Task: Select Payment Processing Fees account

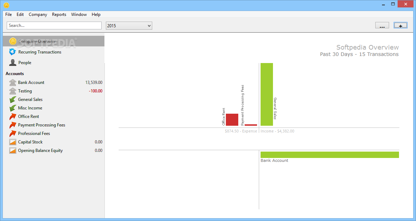Action: tap(53, 125)
